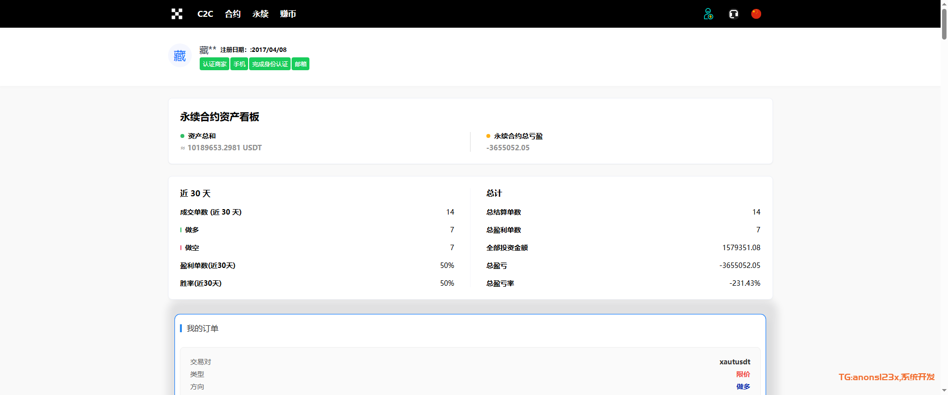
Task: Open the 合约 menu item
Action: coord(232,14)
